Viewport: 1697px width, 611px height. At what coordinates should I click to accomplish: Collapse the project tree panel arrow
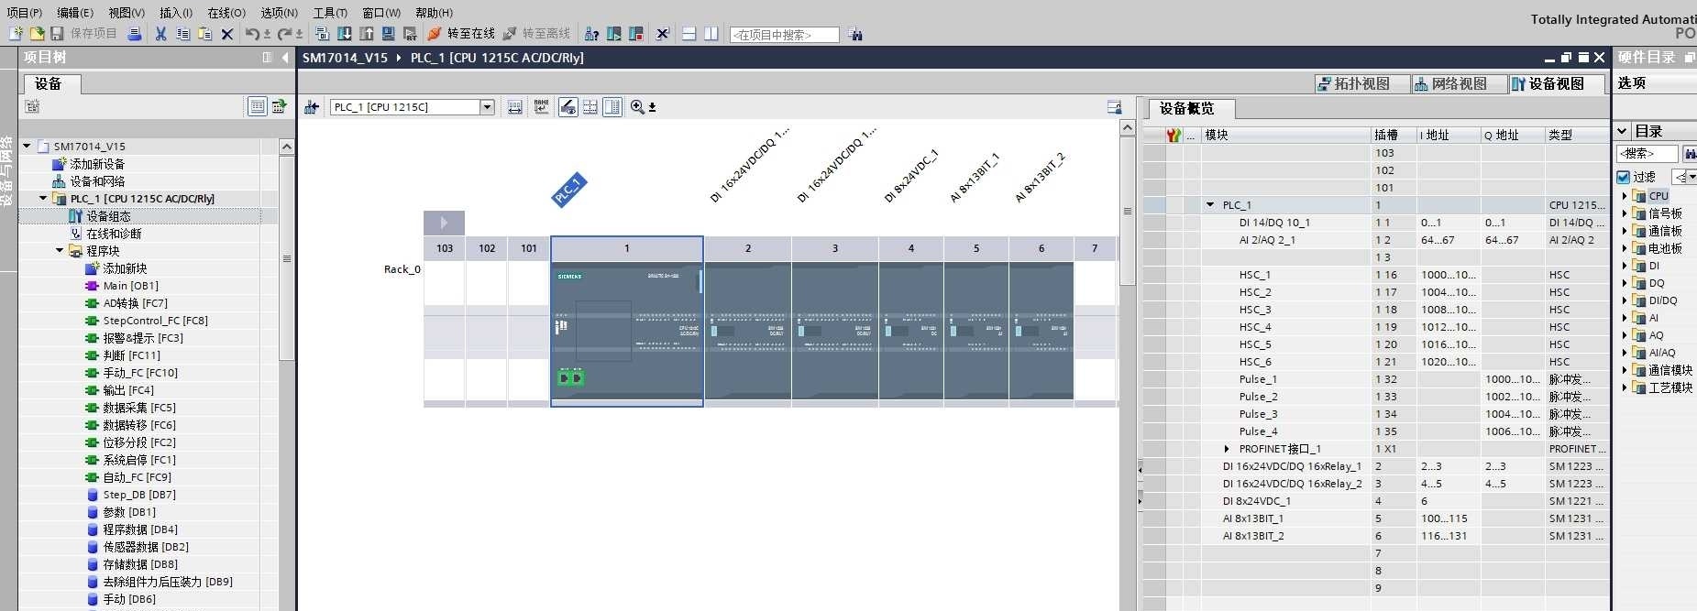tap(285, 57)
